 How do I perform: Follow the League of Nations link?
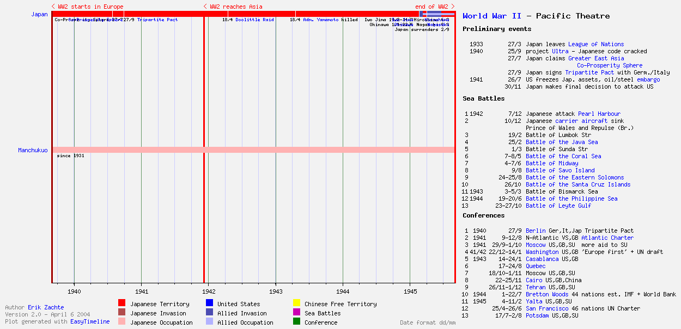pos(596,45)
